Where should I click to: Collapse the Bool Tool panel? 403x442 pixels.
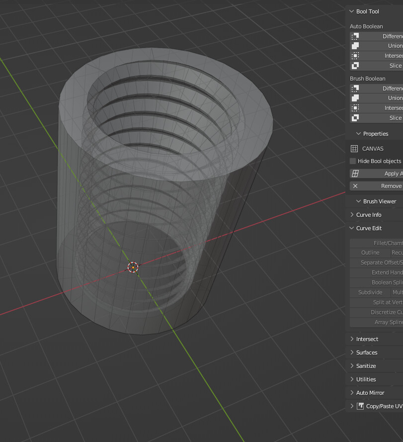coord(352,11)
